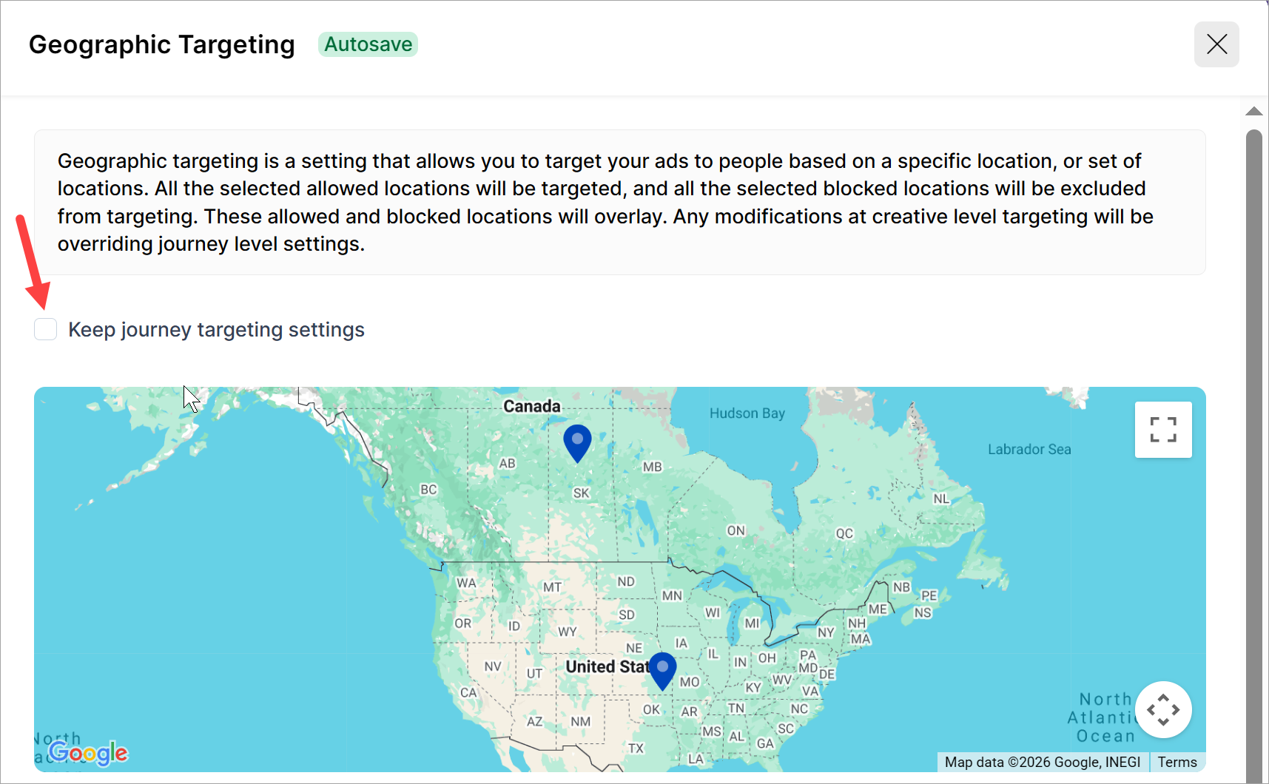Enable the Keep journey targeting settings checkbox

pos(46,329)
